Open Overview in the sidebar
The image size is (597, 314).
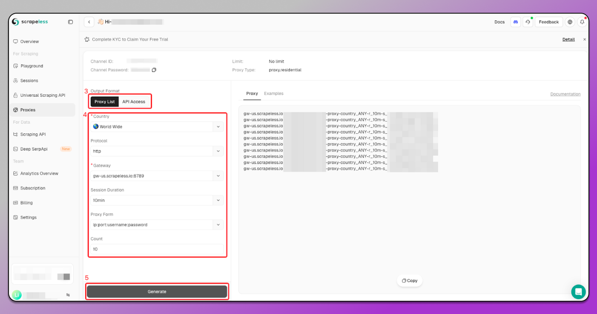(43, 41)
